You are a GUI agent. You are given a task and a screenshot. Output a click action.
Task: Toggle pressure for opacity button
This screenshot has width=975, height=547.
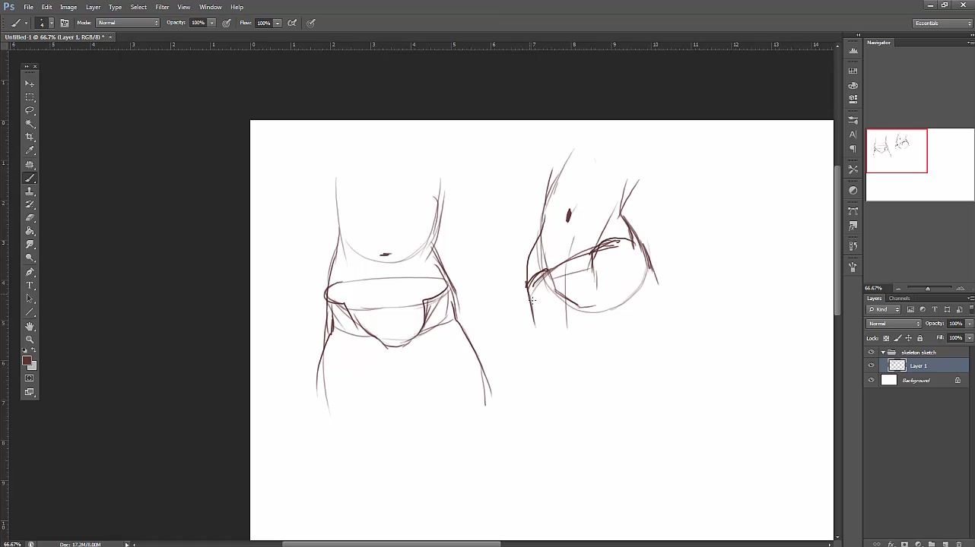click(x=227, y=23)
